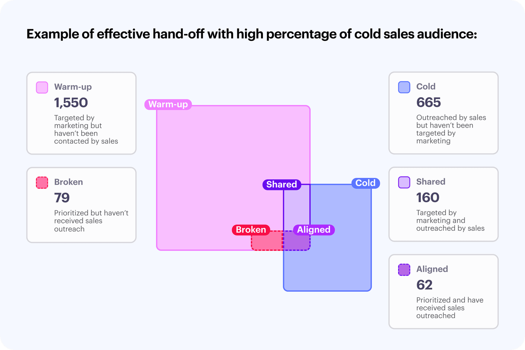
Task: Select the Warm-up tag on the diagram
Action: coord(168,105)
